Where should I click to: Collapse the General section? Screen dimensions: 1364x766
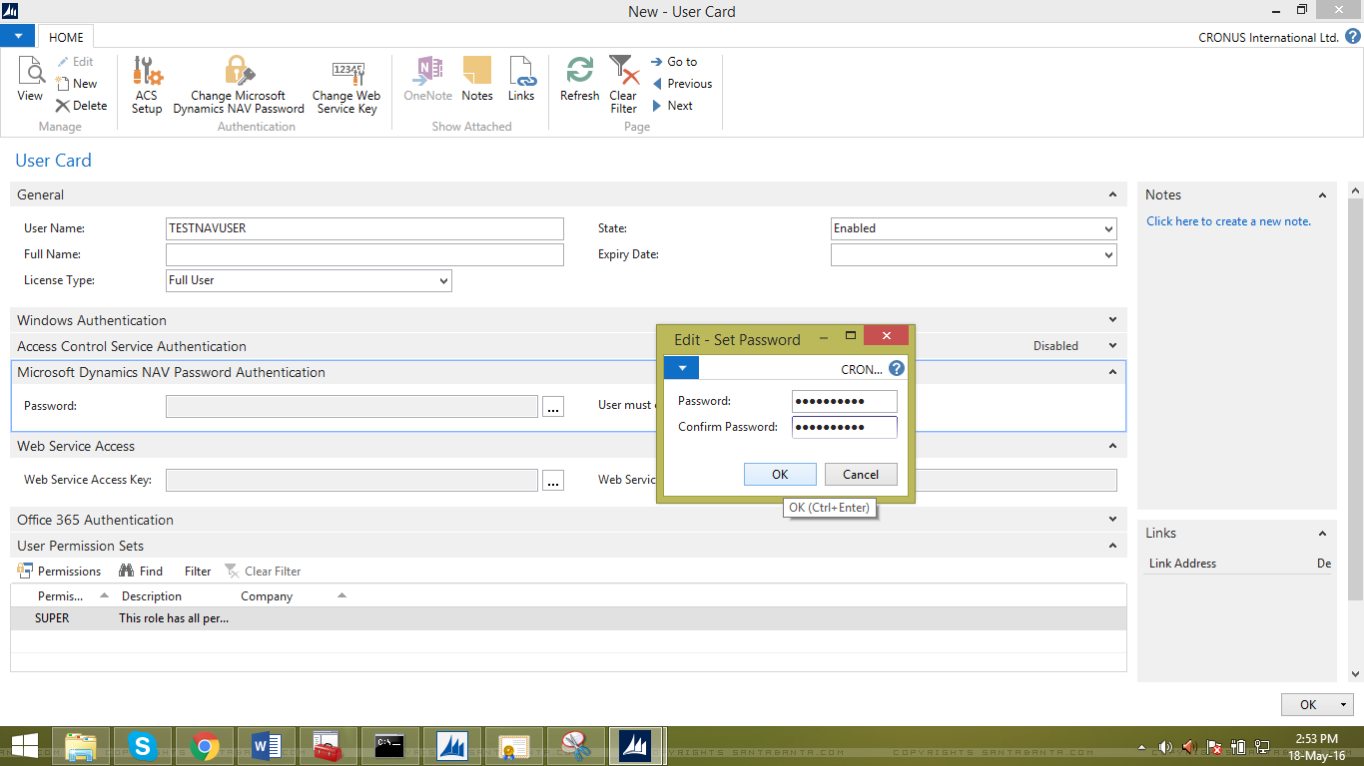point(1111,194)
